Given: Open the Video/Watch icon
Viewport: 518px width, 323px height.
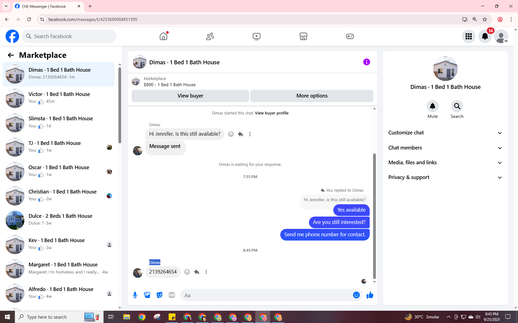Looking at the screenshot, I should click(257, 36).
